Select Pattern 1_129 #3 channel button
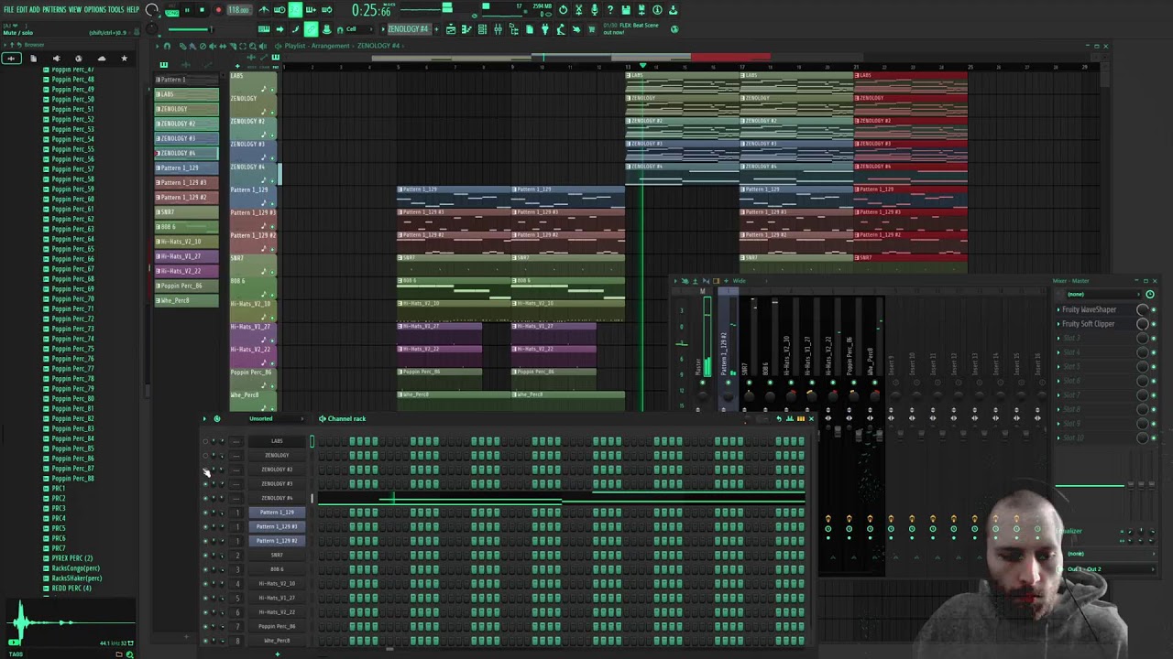This screenshot has height=659, width=1173. [277, 526]
